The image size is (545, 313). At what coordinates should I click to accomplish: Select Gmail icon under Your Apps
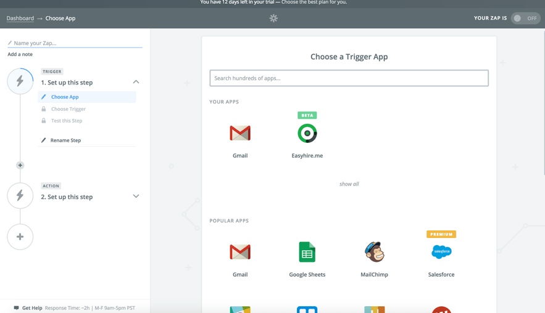(x=240, y=133)
